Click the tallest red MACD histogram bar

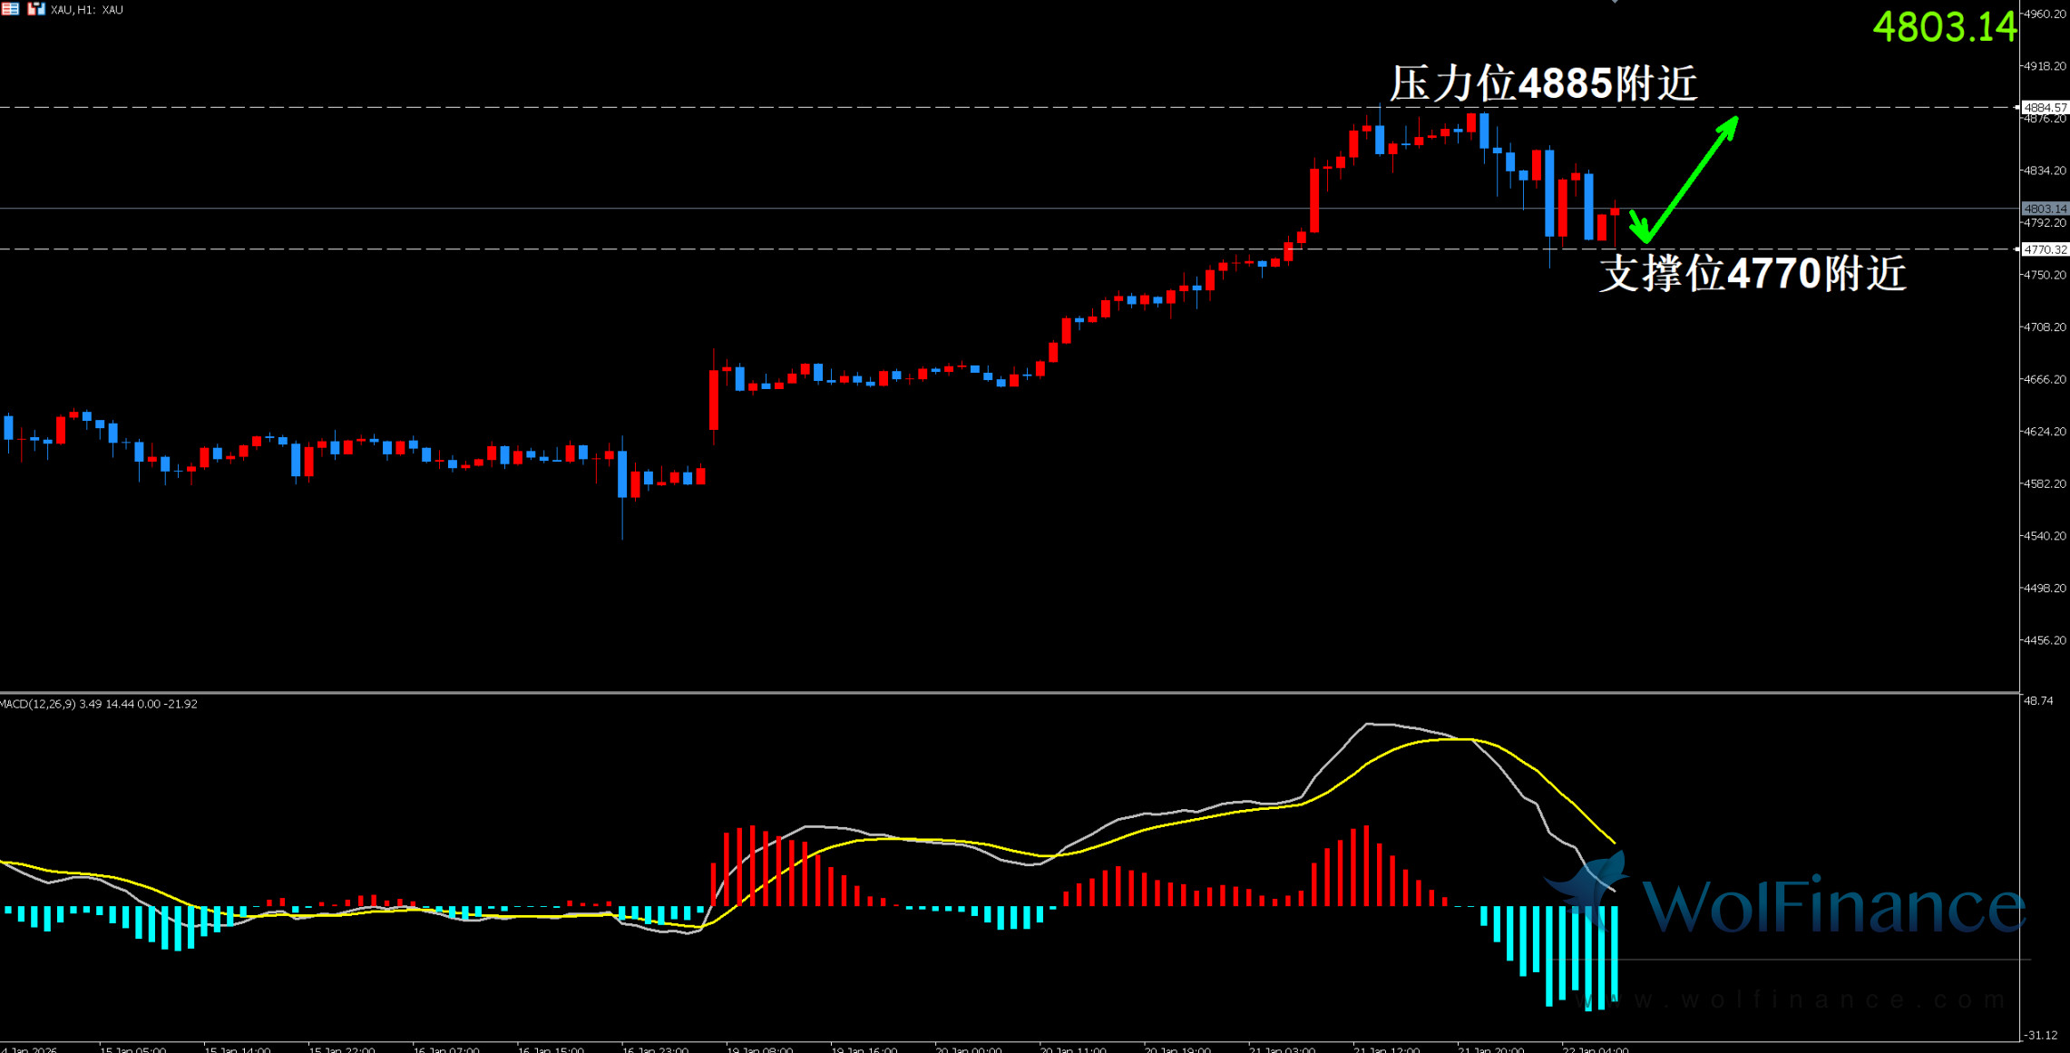pyautogui.click(x=1366, y=866)
